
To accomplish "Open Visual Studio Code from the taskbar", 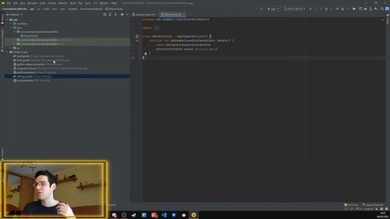I will (164, 215).
